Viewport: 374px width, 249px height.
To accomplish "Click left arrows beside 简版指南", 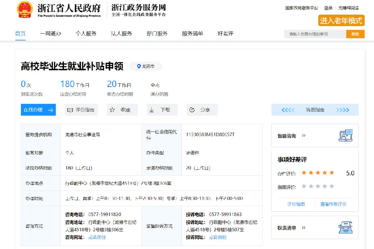I will (x=288, y=110).
